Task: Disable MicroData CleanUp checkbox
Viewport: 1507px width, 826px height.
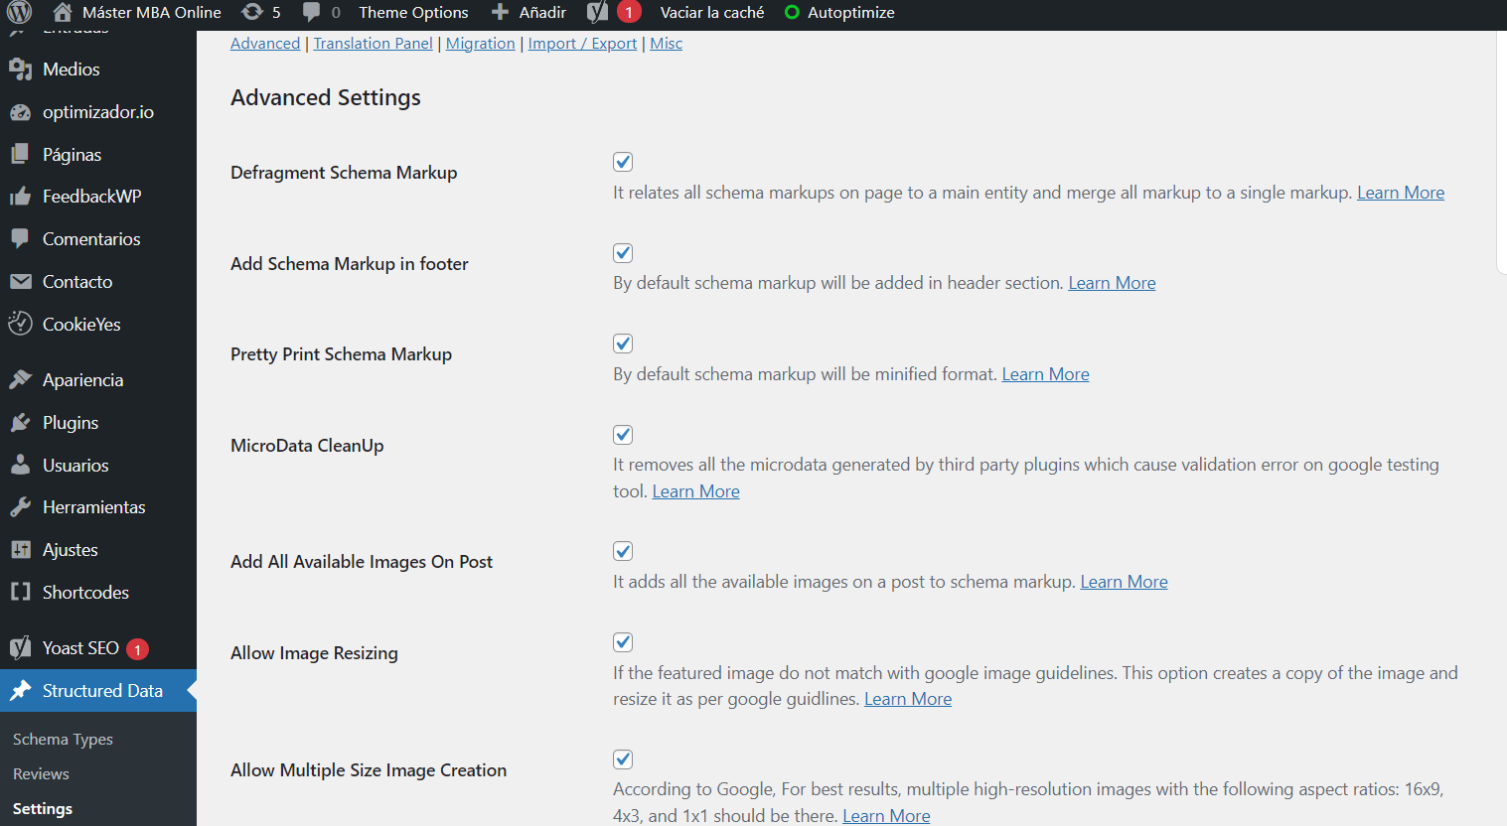Action: pos(623,435)
